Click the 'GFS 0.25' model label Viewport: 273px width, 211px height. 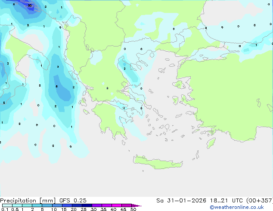[x=73, y=201]
